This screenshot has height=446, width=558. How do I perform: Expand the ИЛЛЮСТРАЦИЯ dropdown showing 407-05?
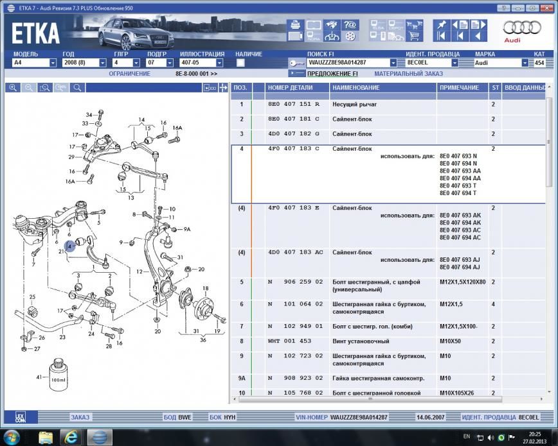pos(221,63)
